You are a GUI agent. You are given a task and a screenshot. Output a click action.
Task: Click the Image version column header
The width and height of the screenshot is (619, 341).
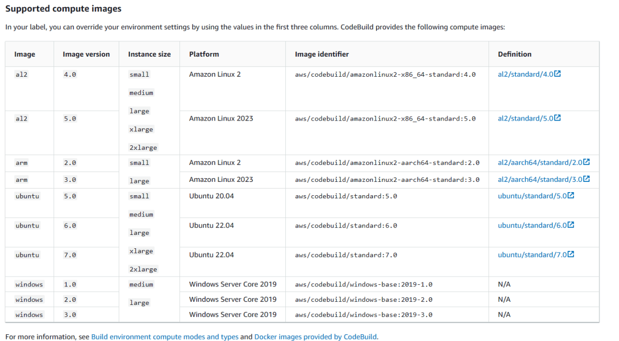click(x=86, y=54)
